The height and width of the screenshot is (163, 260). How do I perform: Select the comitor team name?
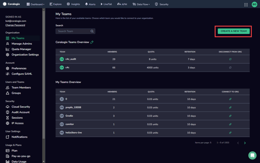coord(70,124)
